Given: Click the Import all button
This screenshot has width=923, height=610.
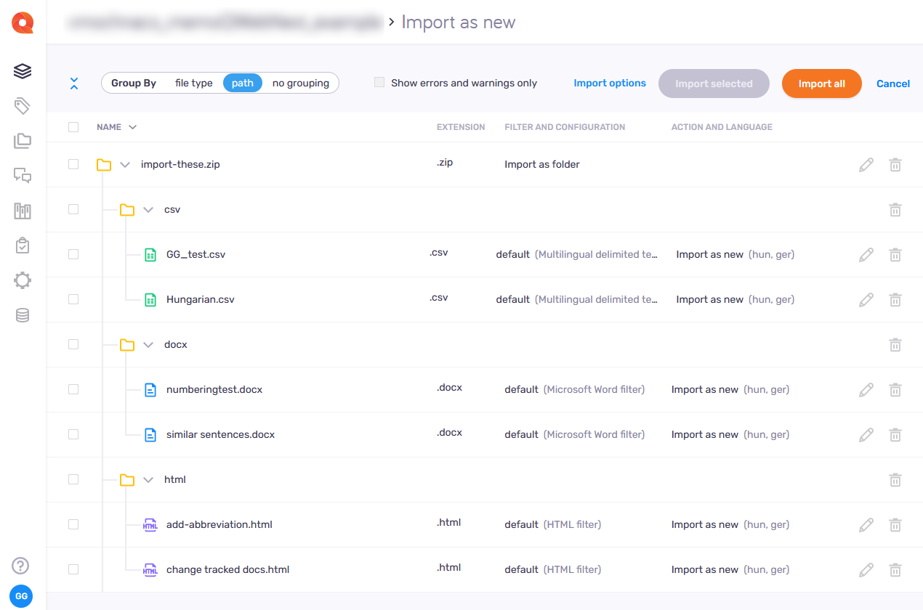Looking at the screenshot, I should (x=821, y=84).
